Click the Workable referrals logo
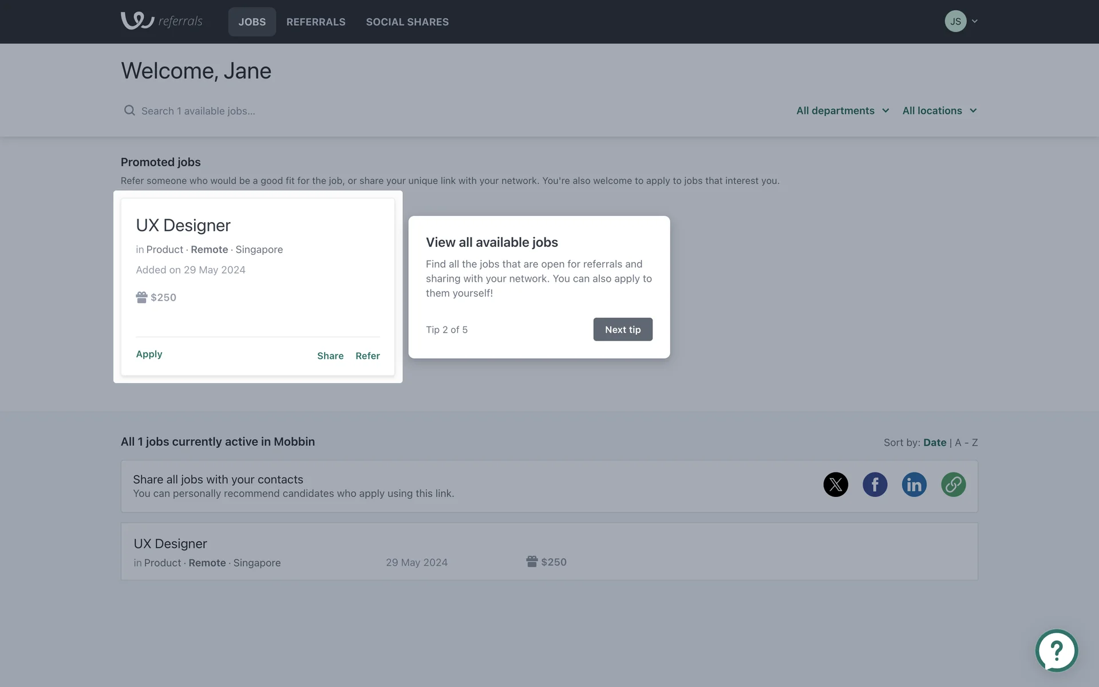This screenshot has height=687, width=1099. (x=161, y=21)
